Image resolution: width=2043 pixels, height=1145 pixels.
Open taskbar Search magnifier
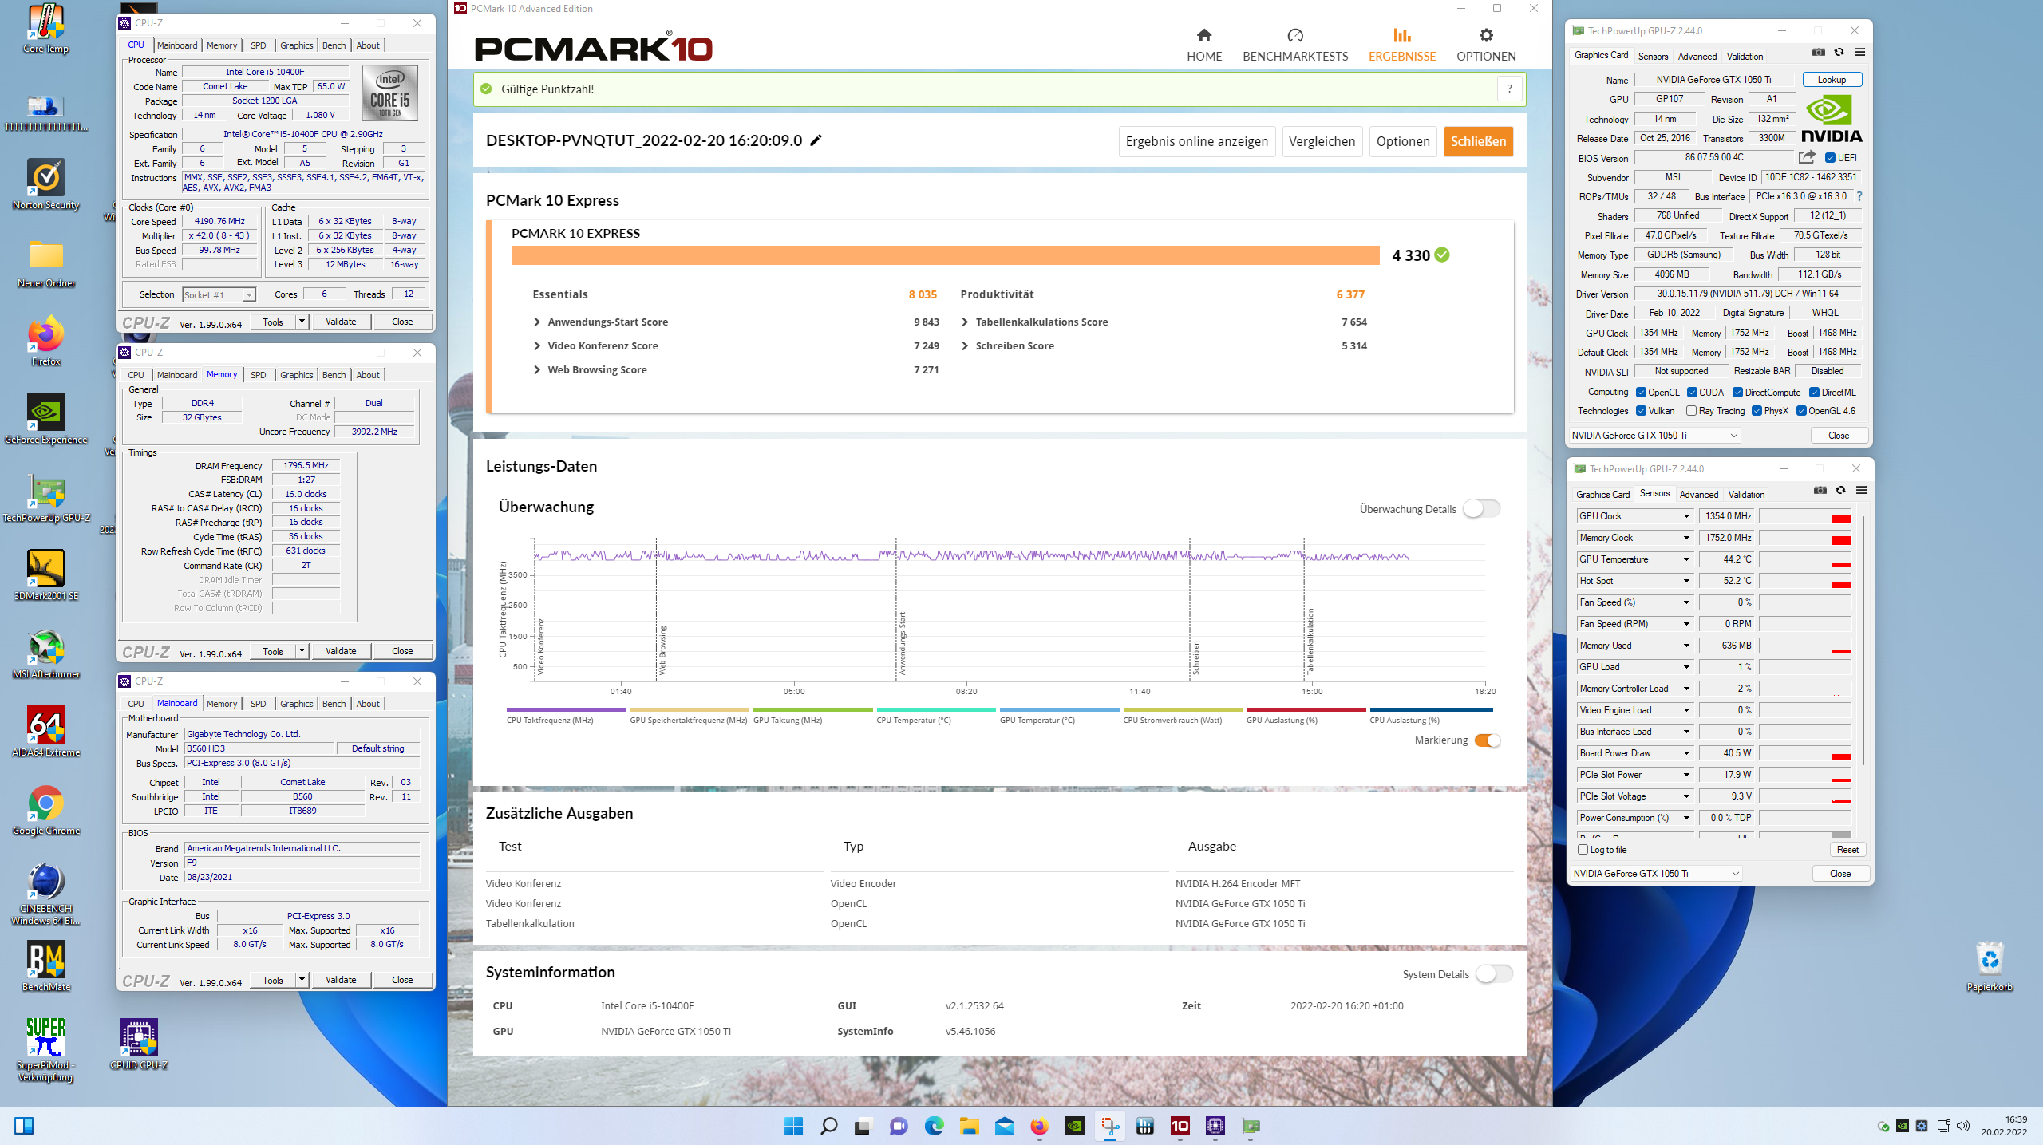[828, 1126]
